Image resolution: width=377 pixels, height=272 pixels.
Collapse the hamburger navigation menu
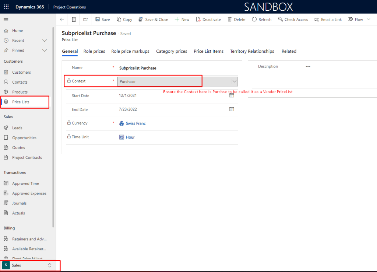click(x=6, y=20)
